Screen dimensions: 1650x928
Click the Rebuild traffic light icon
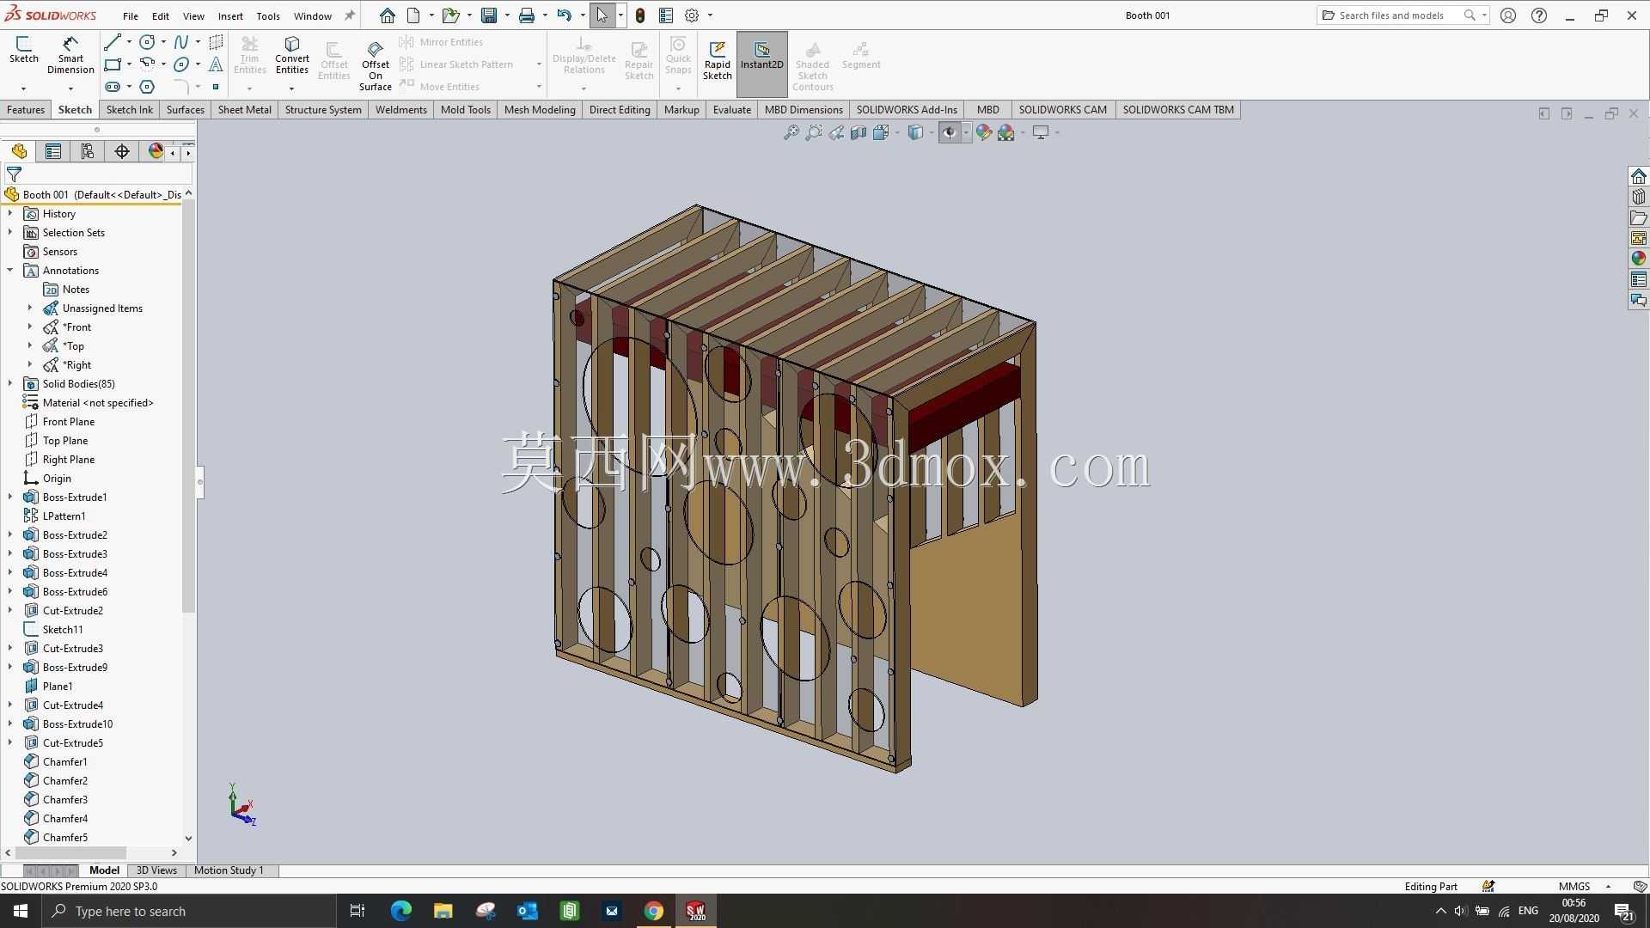tap(640, 15)
